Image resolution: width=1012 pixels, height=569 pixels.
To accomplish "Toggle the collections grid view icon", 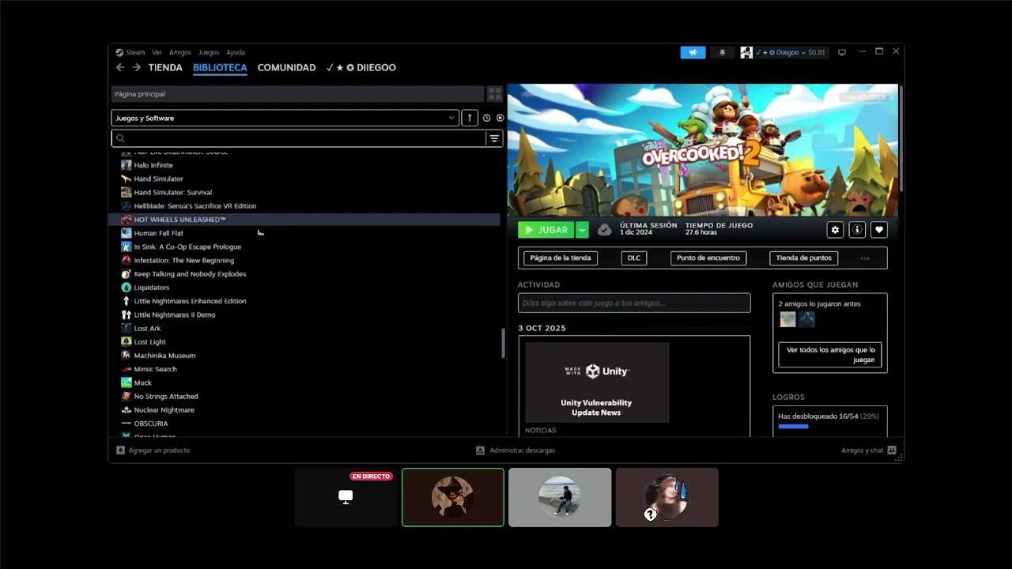I will tap(495, 94).
